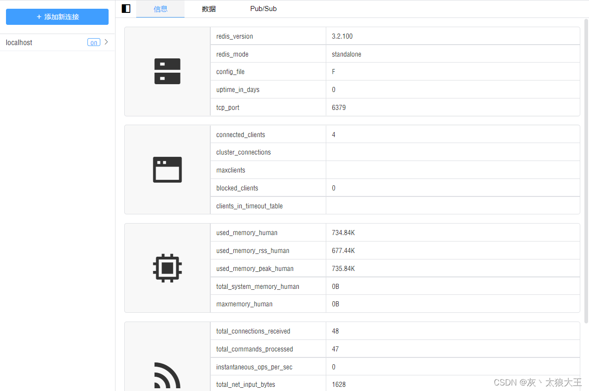
Task: Click the server info panel icon
Action: pyautogui.click(x=167, y=71)
